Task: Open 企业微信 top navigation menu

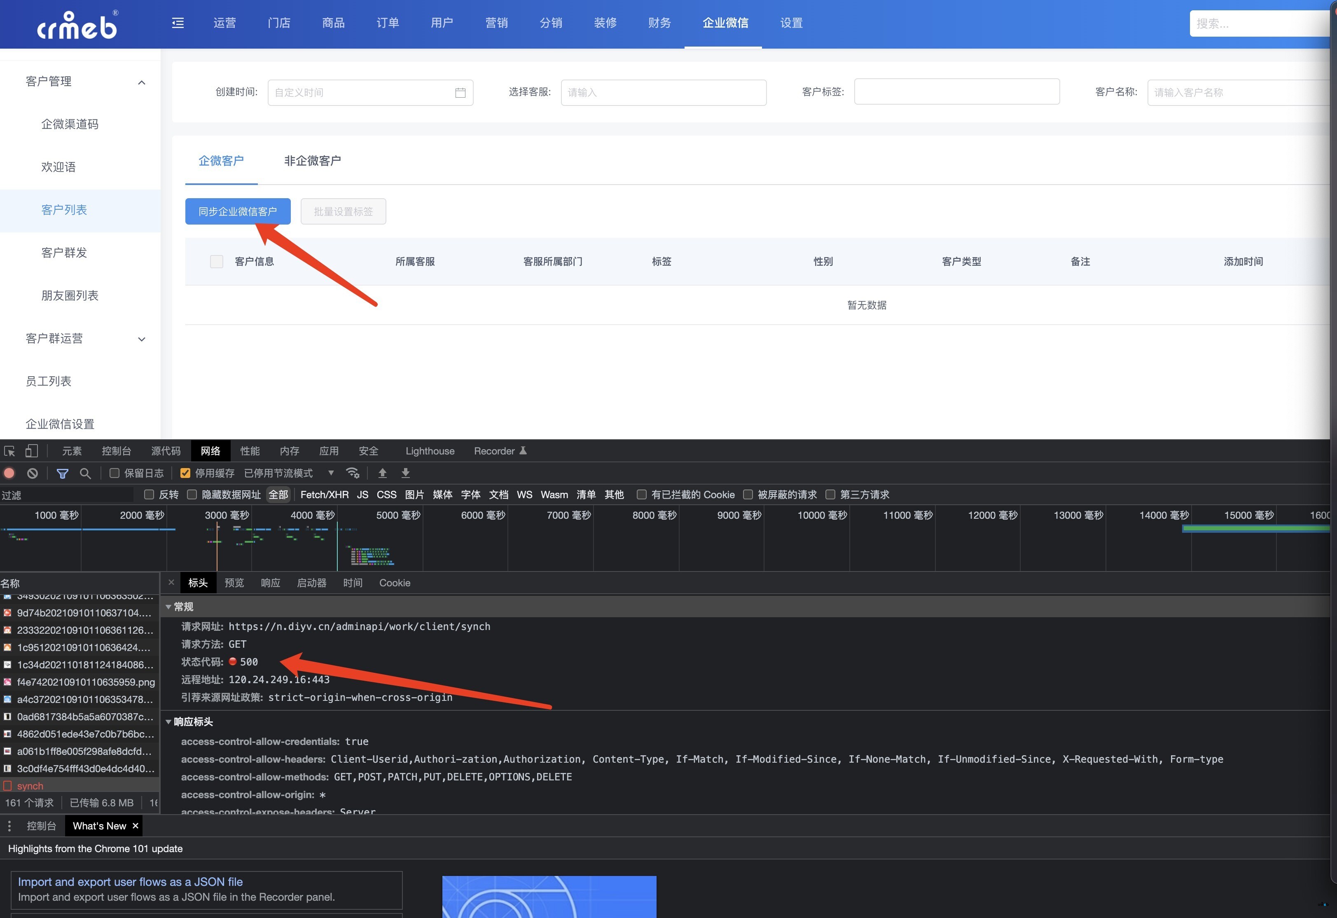Action: pos(725,23)
